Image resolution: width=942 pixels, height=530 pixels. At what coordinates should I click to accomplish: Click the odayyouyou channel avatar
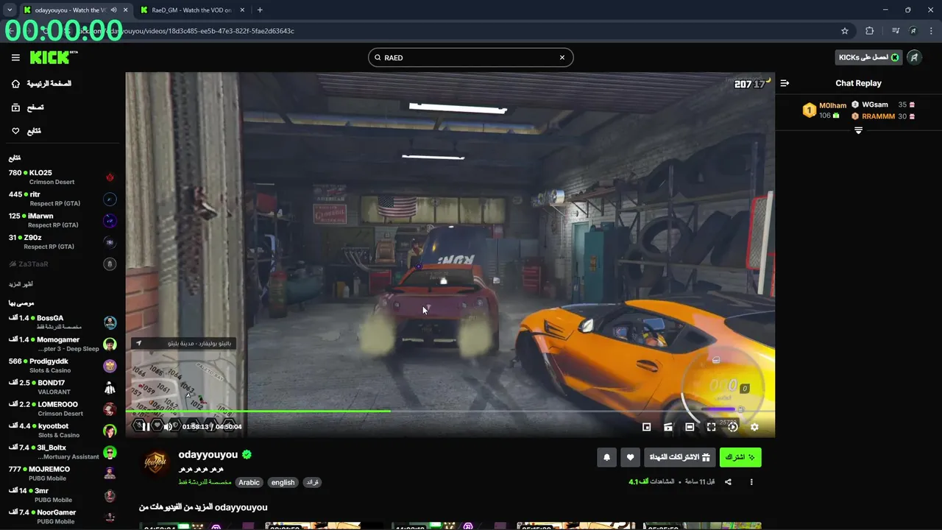[x=155, y=464]
